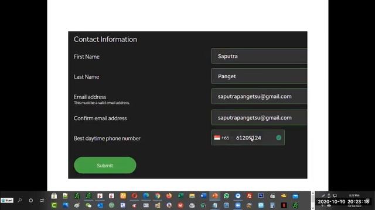Open the Zoom camera icon on taskbar
This screenshot has width=375, height=210.
pos(238,205)
